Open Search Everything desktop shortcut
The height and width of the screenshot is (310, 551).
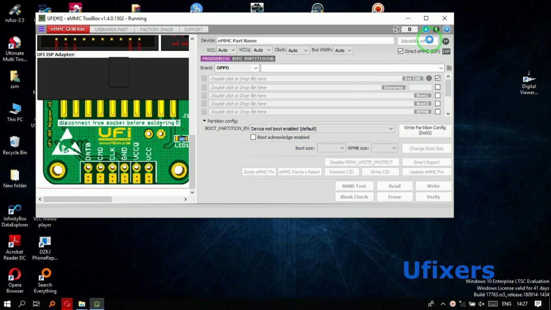(x=45, y=281)
